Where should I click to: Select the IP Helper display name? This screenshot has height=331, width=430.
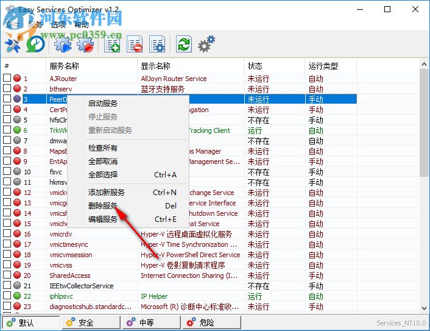pyautogui.click(x=154, y=296)
